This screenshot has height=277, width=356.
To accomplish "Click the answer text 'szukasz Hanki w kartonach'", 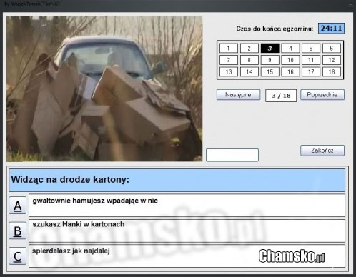I will (x=79, y=224).
